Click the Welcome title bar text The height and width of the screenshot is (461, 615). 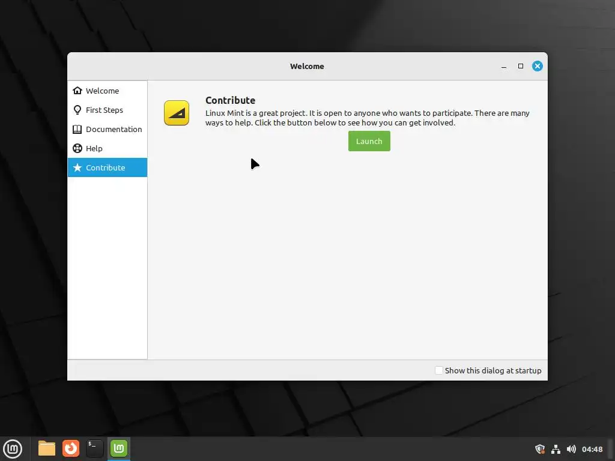(x=307, y=66)
